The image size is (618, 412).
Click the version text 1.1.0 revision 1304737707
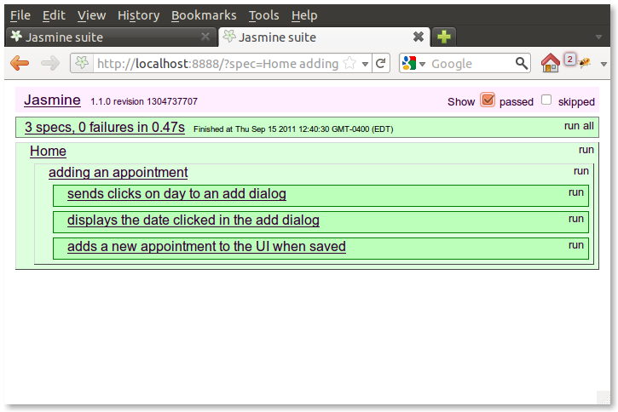pos(144,101)
